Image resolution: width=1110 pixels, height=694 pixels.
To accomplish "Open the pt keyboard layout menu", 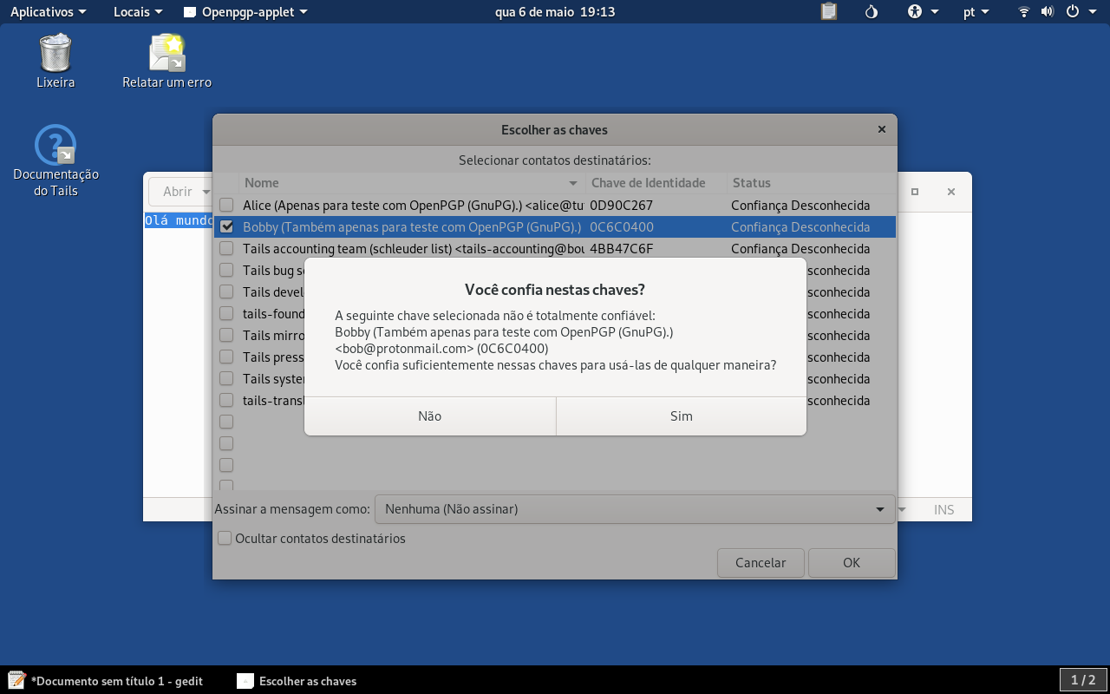I will point(977,12).
